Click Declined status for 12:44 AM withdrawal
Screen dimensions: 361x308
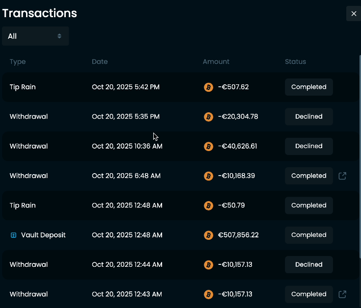[308, 265]
